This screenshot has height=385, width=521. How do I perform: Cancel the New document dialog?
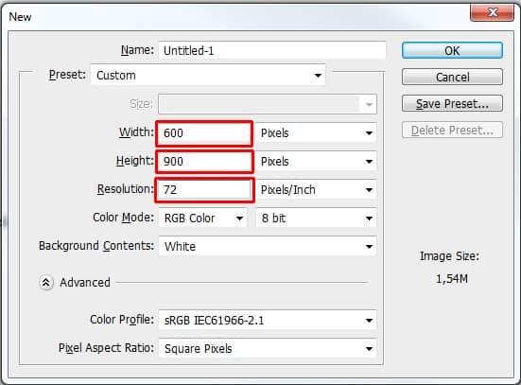(452, 78)
